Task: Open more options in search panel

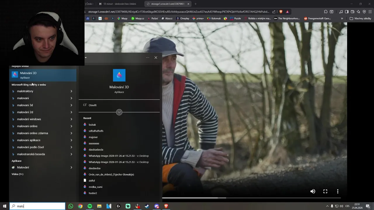Action: pyautogui.click(x=148, y=57)
